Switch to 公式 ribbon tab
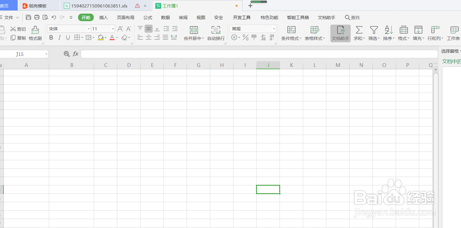Viewport: 461px width, 228px height. [x=148, y=17]
